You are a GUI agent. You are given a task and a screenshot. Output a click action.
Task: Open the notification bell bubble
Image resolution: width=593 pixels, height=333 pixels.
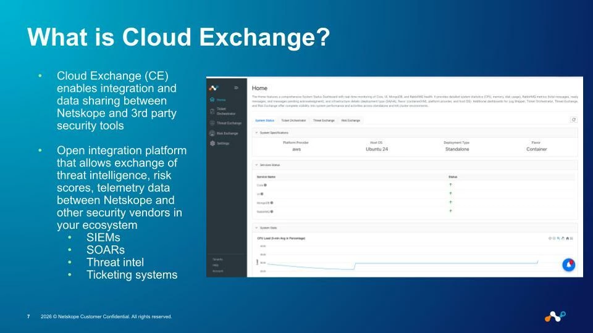[568, 265]
